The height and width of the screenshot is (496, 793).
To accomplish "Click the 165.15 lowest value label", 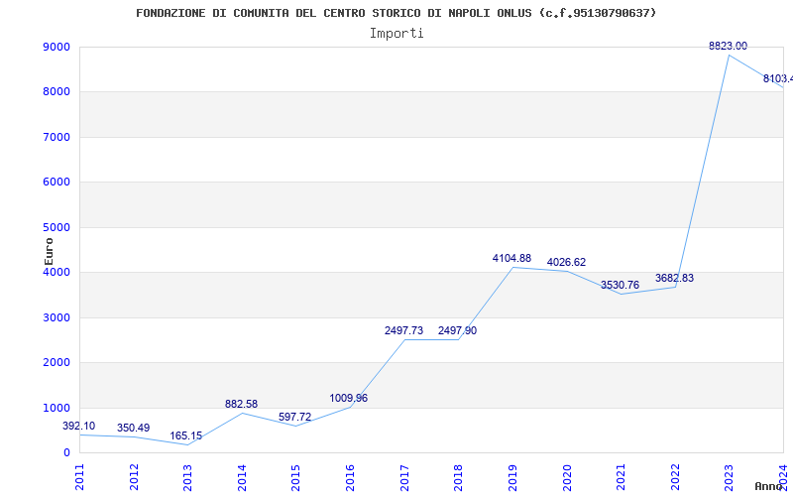I will coord(187,435).
